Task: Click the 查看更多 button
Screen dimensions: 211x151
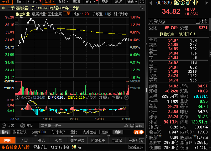Action: (136, 147)
